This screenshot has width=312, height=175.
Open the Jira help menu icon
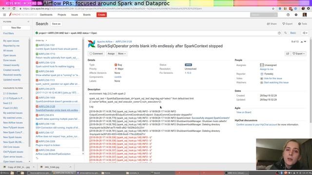pyautogui.click(x=288, y=15)
